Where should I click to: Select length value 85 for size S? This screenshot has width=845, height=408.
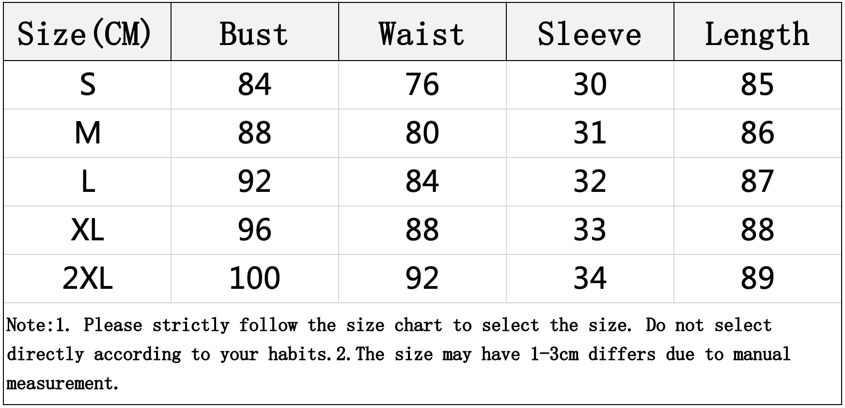coord(757,84)
